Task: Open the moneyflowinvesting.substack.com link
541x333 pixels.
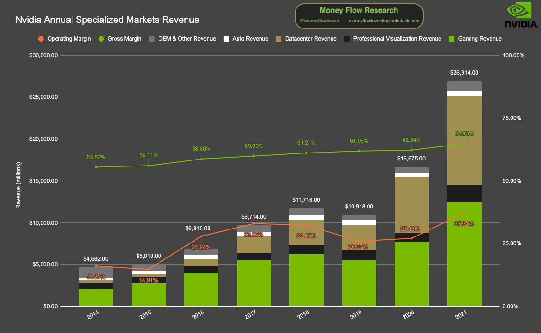Action: [384, 21]
